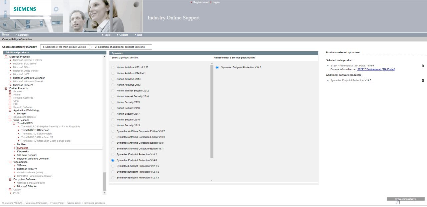Viewport: 427px width, 207px height.
Task: Select VMware under Virtualization
Action: [22, 165]
